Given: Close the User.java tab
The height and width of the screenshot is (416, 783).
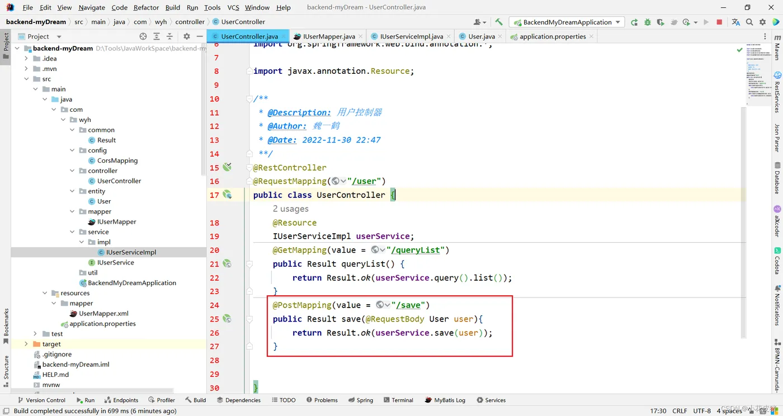Looking at the screenshot, I should pos(499,36).
